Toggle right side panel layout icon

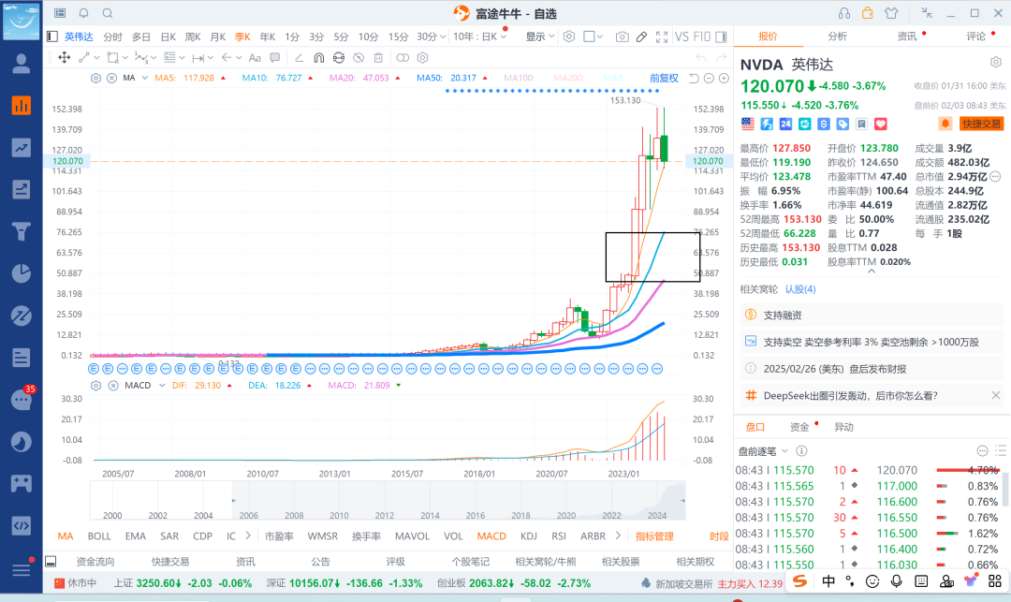coord(721,37)
